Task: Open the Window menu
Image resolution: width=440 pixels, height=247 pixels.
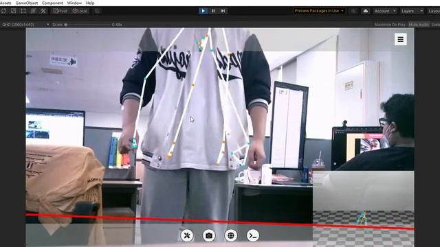Action: (x=74, y=3)
